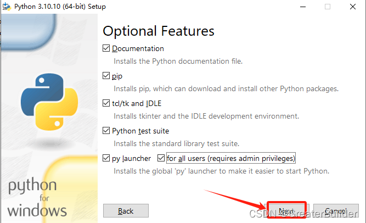Uncheck Python test suite checkbox

106,131
